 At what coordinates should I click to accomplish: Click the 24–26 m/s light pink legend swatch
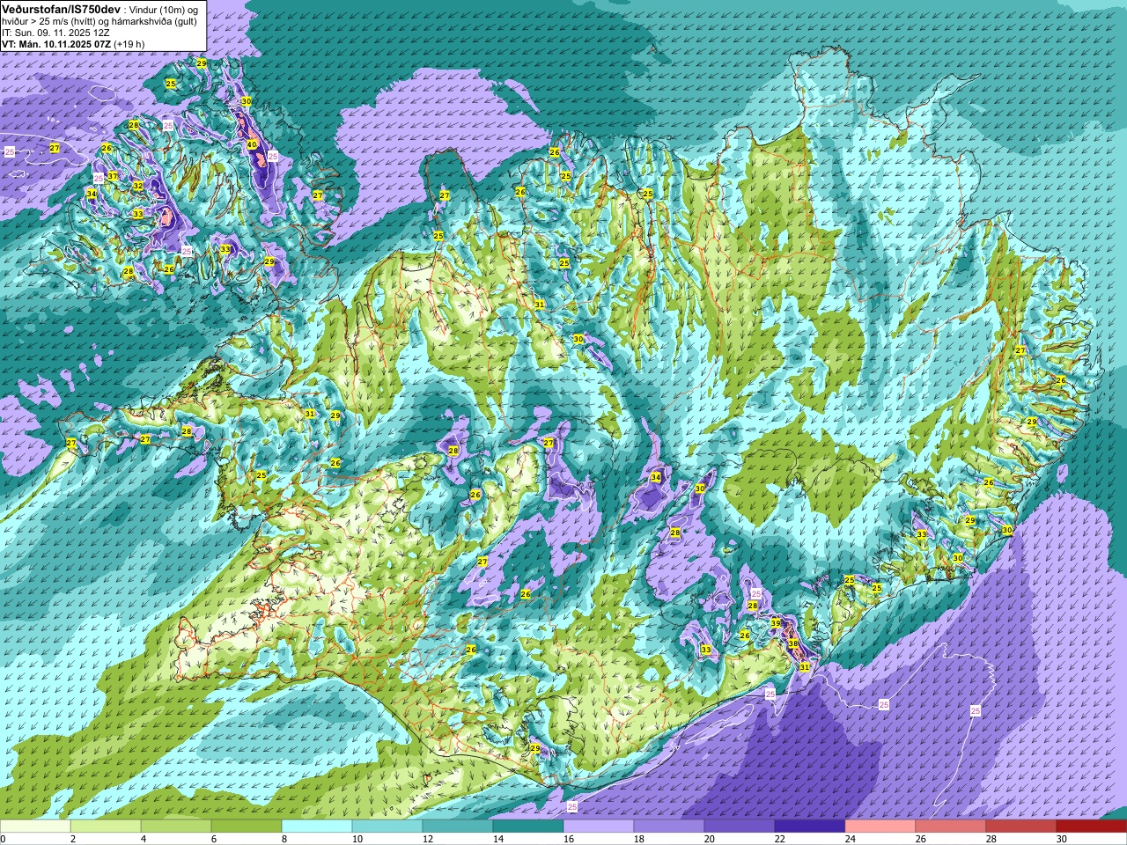[880, 827]
